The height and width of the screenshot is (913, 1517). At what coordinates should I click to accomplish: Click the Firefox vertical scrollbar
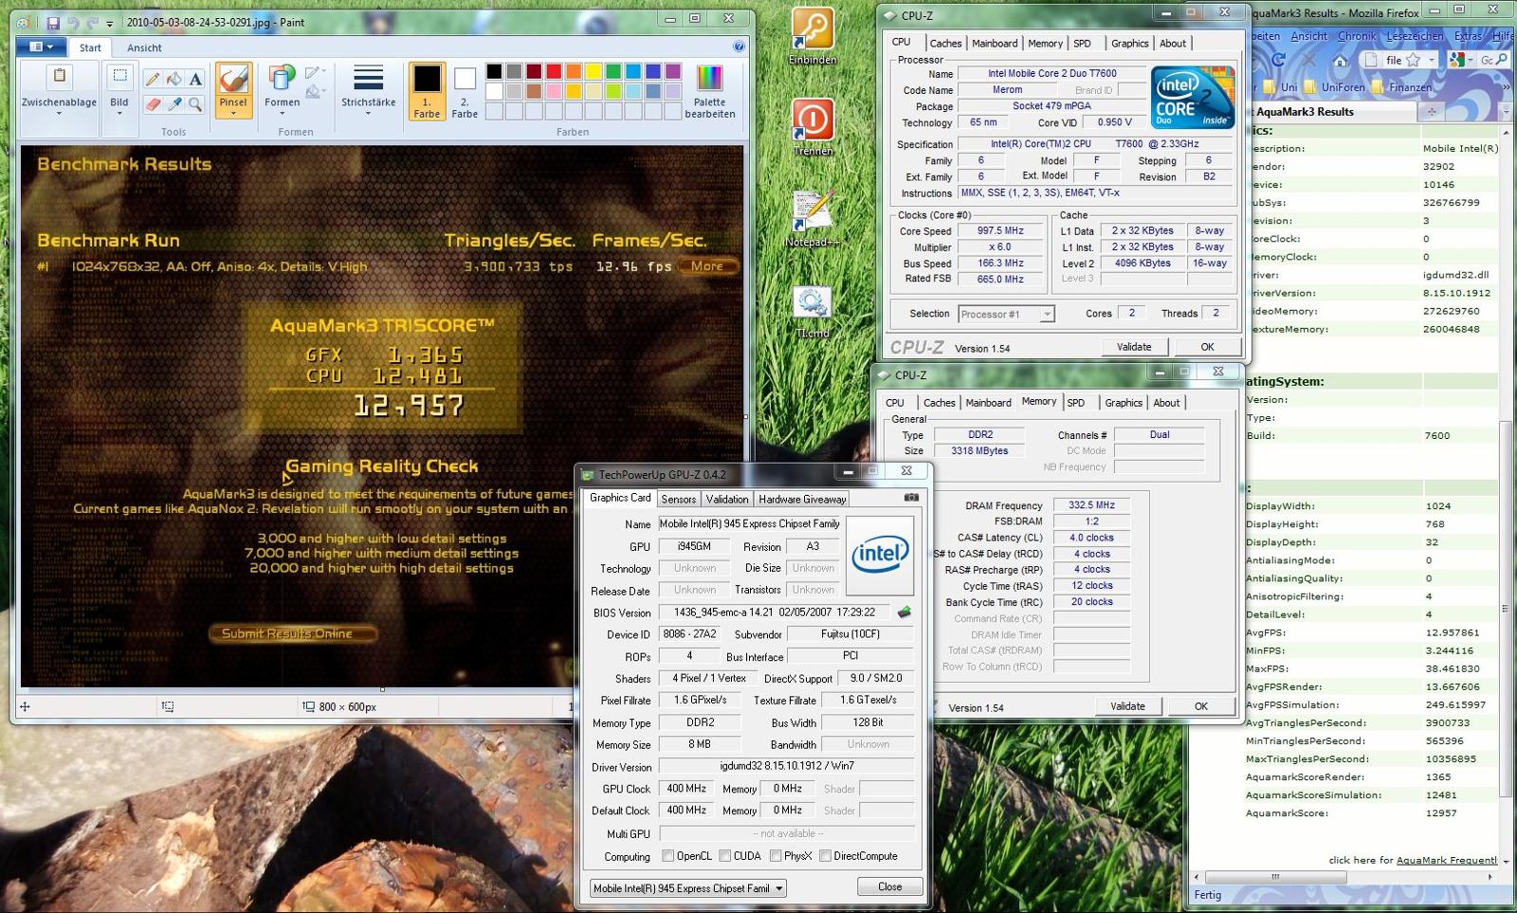click(1507, 607)
